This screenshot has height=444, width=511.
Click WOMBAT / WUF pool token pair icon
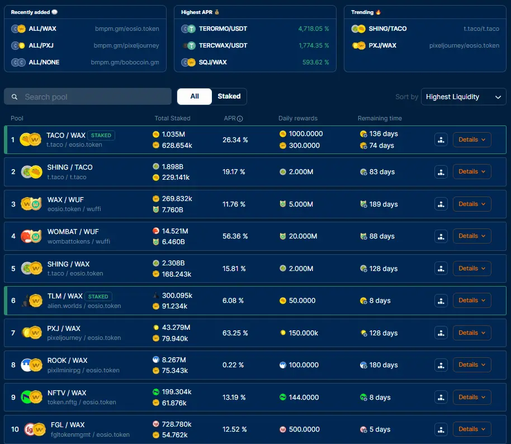(x=31, y=236)
